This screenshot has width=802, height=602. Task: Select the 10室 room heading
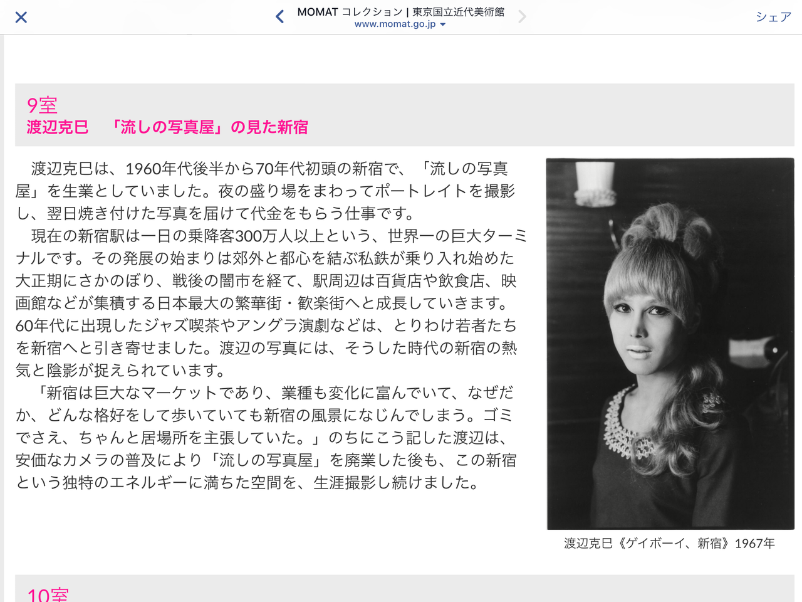(x=48, y=594)
